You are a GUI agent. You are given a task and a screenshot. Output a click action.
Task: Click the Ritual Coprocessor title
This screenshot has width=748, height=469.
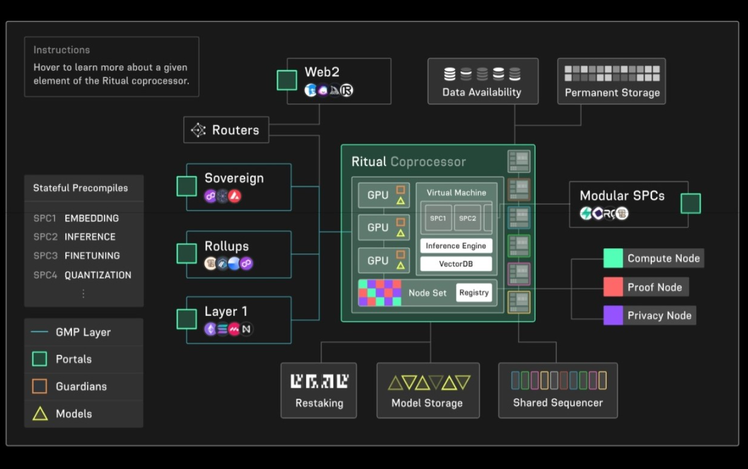[x=409, y=161]
